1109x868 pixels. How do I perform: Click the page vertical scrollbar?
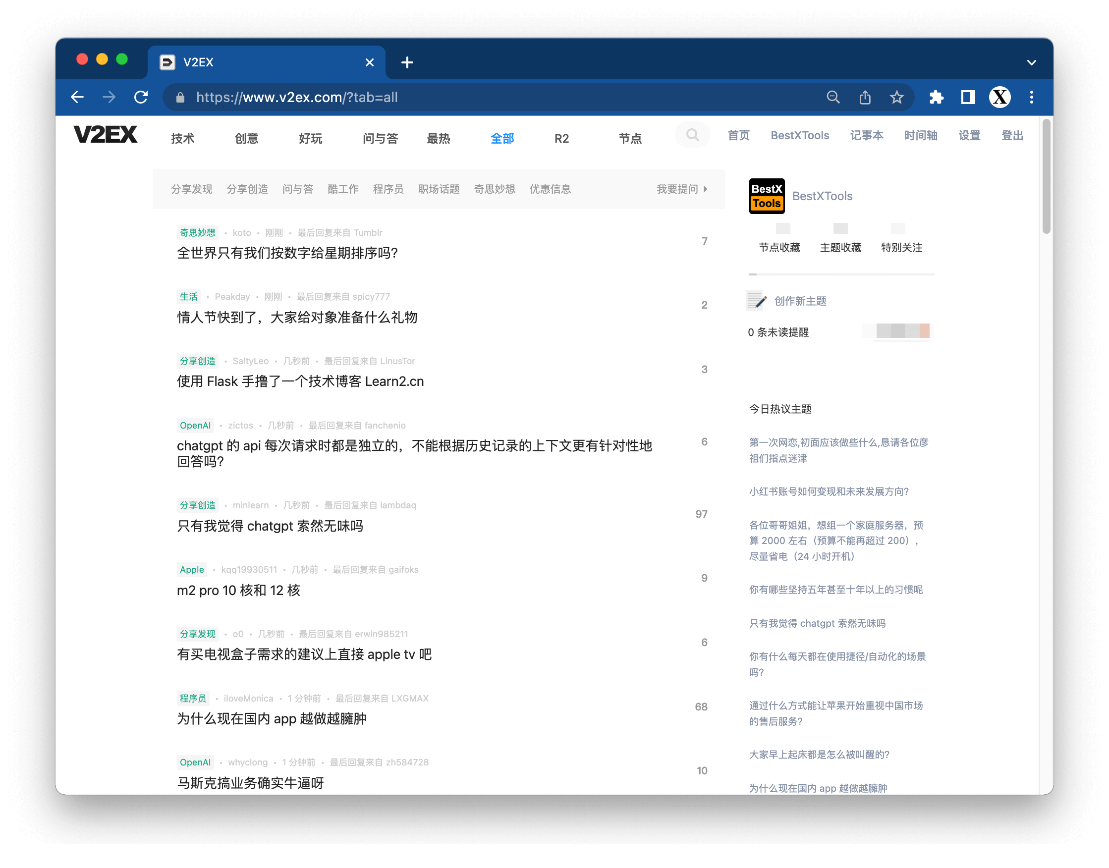click(1046, 176)
